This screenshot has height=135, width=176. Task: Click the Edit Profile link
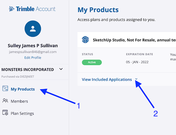pos(33,58)
